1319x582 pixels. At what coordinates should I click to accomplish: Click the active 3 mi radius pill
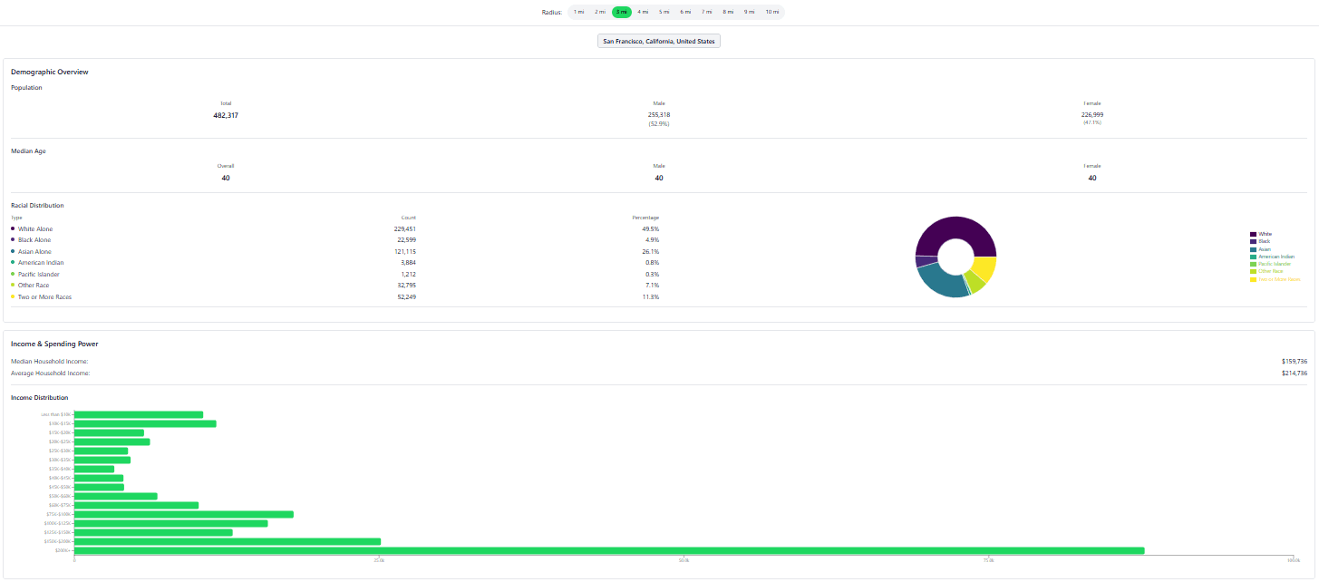[x=622, y=12]
